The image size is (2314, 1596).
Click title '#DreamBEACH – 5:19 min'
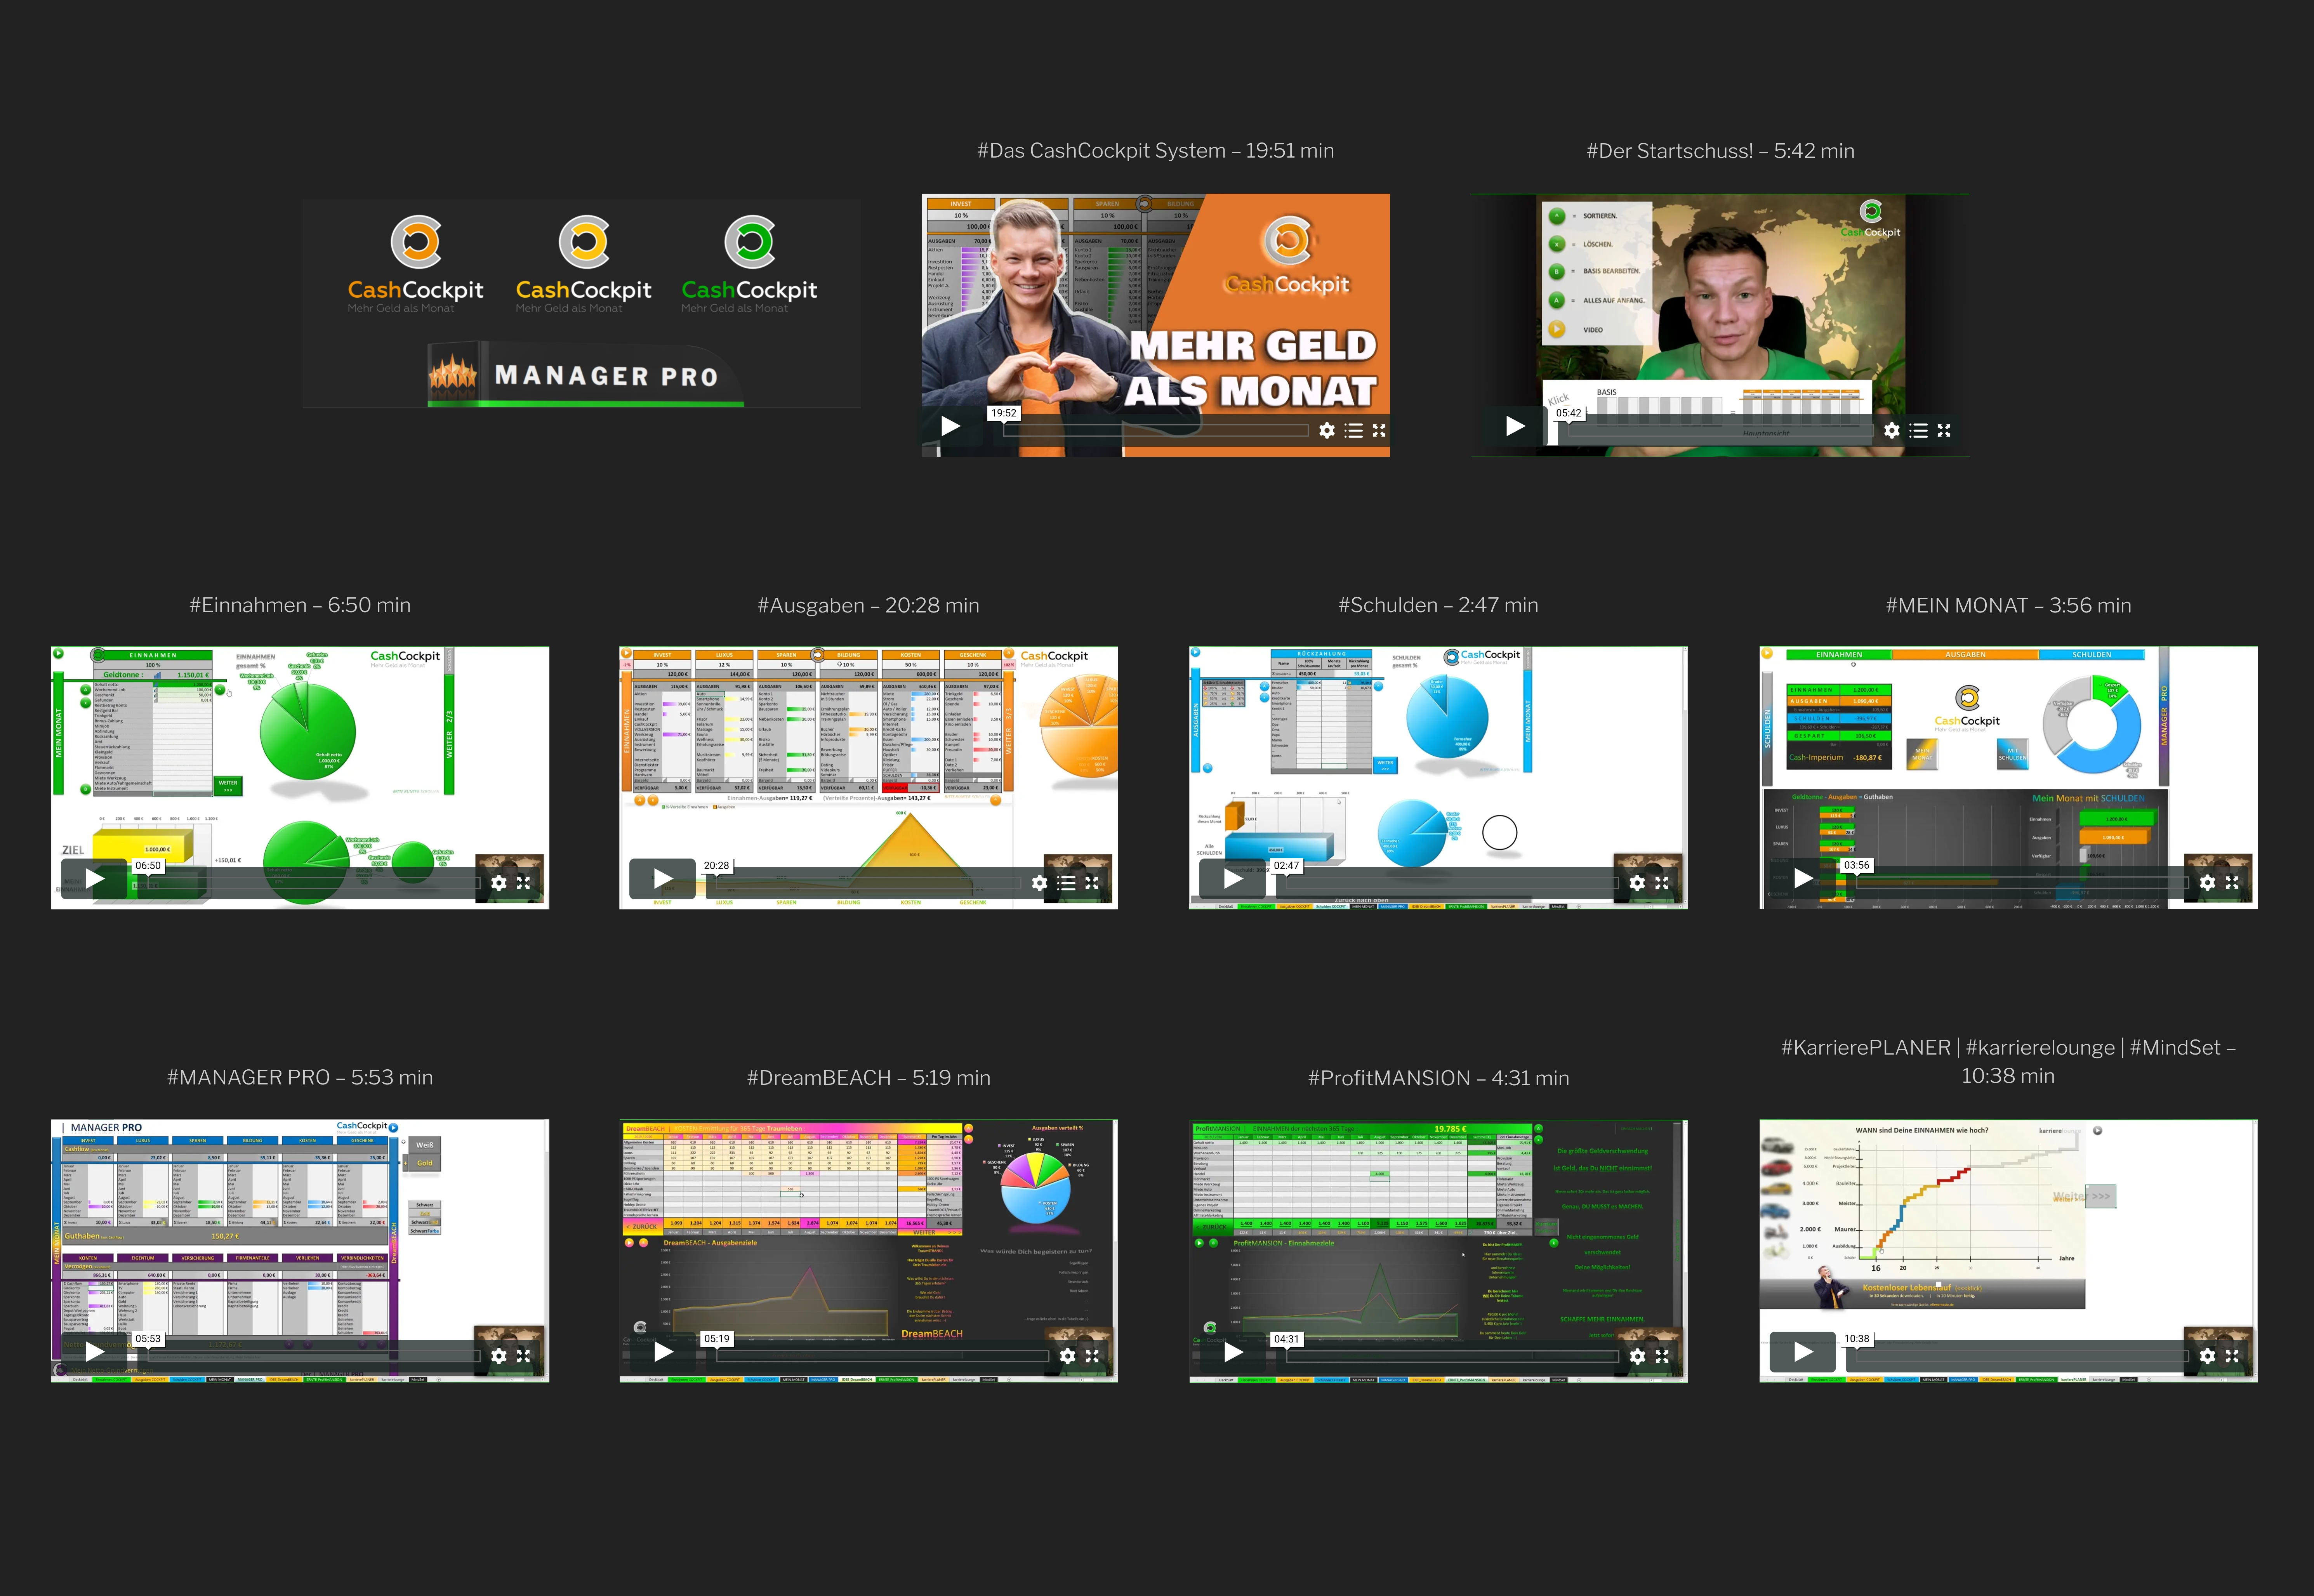(x=869, y=1078)
